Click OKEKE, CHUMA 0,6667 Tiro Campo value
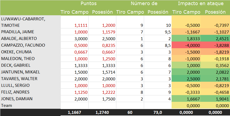The width and height of the screenshot is (230, 116). (74, 52)
